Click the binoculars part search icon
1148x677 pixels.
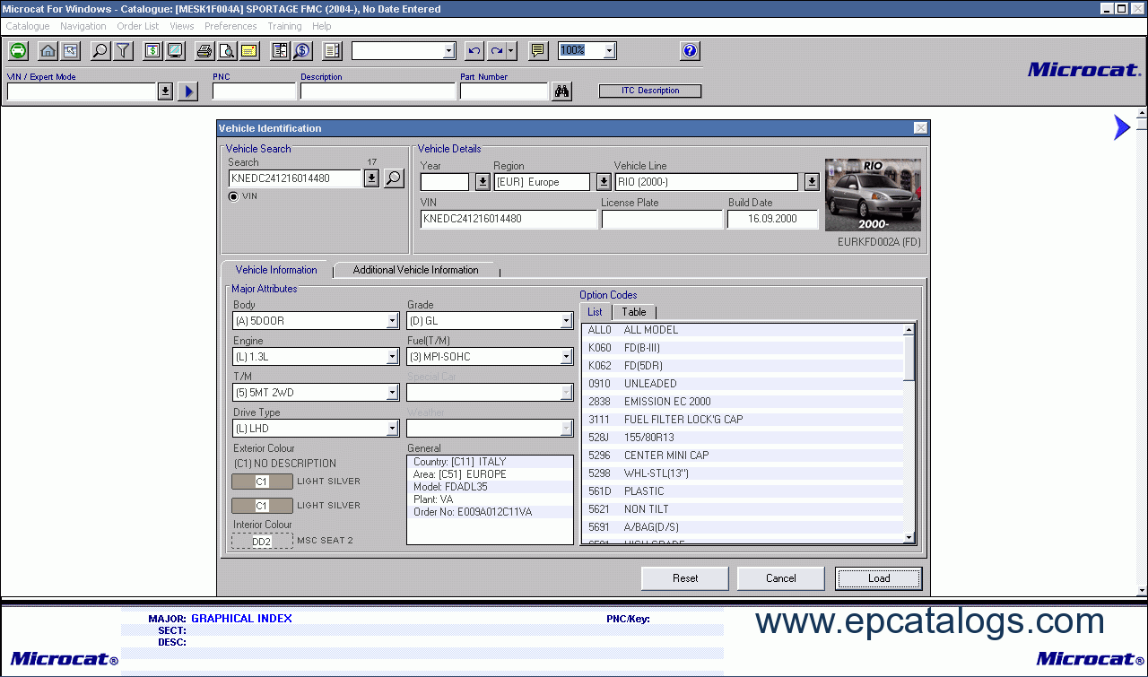561,91
